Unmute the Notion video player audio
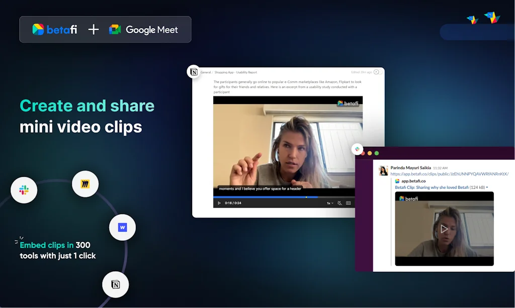The image size is (515, 308). 339,203
